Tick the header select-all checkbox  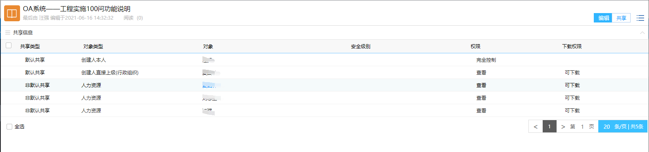point(9,45)
